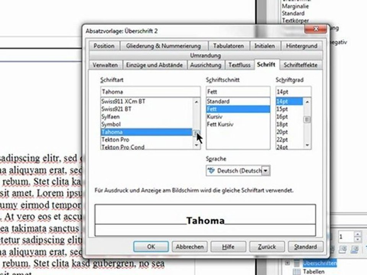This screenshot has width=367, height=275.
Task: Click the Überschriften icon in navigator
Action: [297, 263]
